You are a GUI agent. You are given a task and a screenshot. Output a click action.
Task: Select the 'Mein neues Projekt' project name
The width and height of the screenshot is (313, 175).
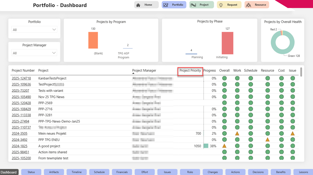tap(52, 134)
